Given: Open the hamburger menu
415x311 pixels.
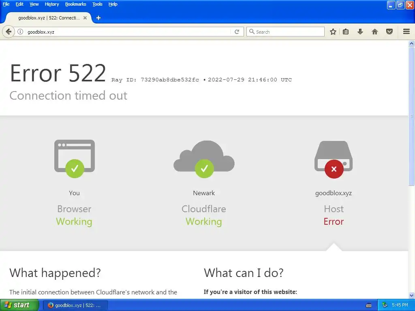Looking at the screenshot, I should pos(406,32).
